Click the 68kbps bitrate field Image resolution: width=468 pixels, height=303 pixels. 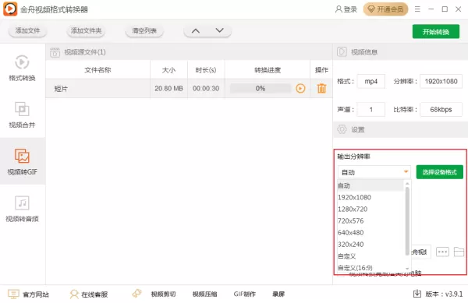(441, 110)
